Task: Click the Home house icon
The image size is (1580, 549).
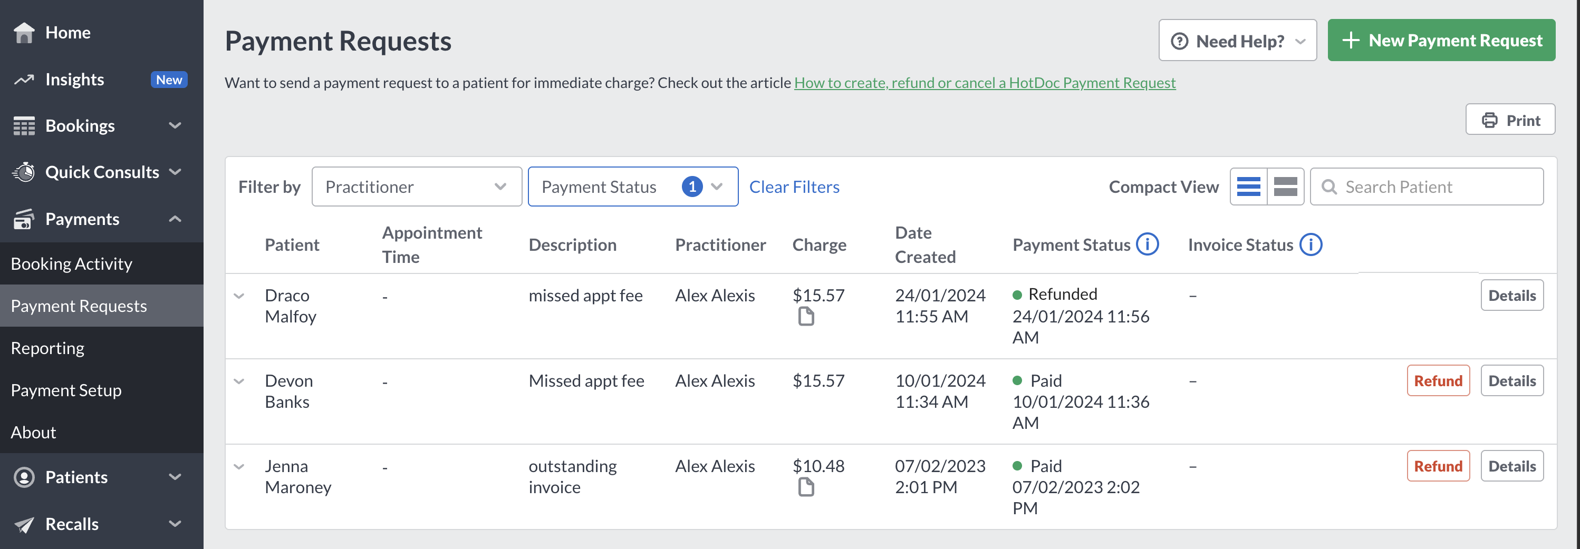Action: (x=24, y=33)
